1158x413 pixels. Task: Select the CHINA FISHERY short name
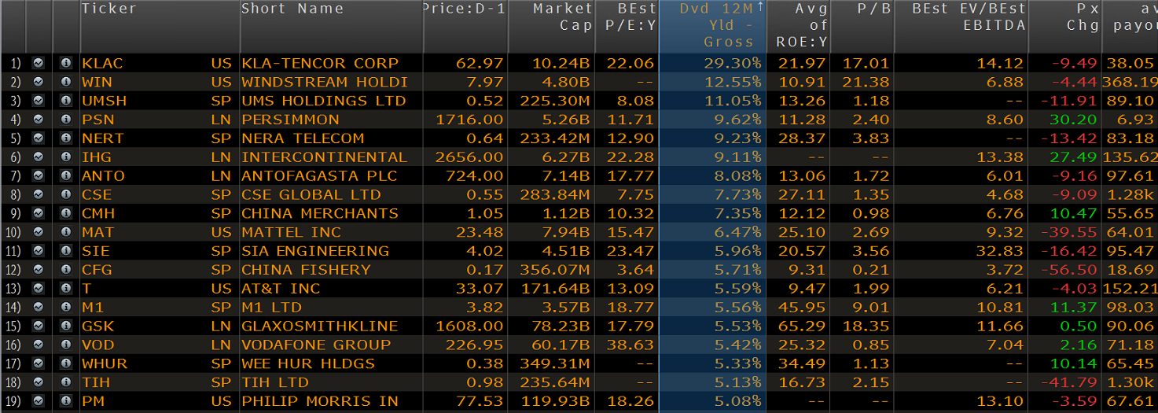pyautogui.click(x=307, y=270)
